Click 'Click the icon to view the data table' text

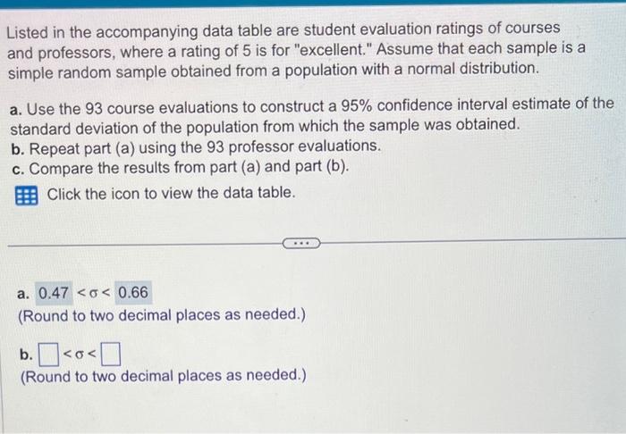coord(172,193)
